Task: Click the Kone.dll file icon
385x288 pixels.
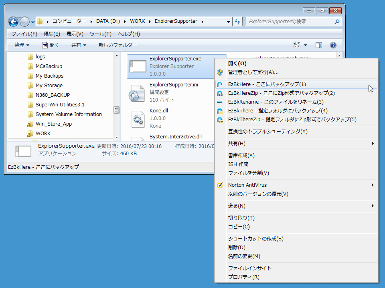Action: click(138, 119)
